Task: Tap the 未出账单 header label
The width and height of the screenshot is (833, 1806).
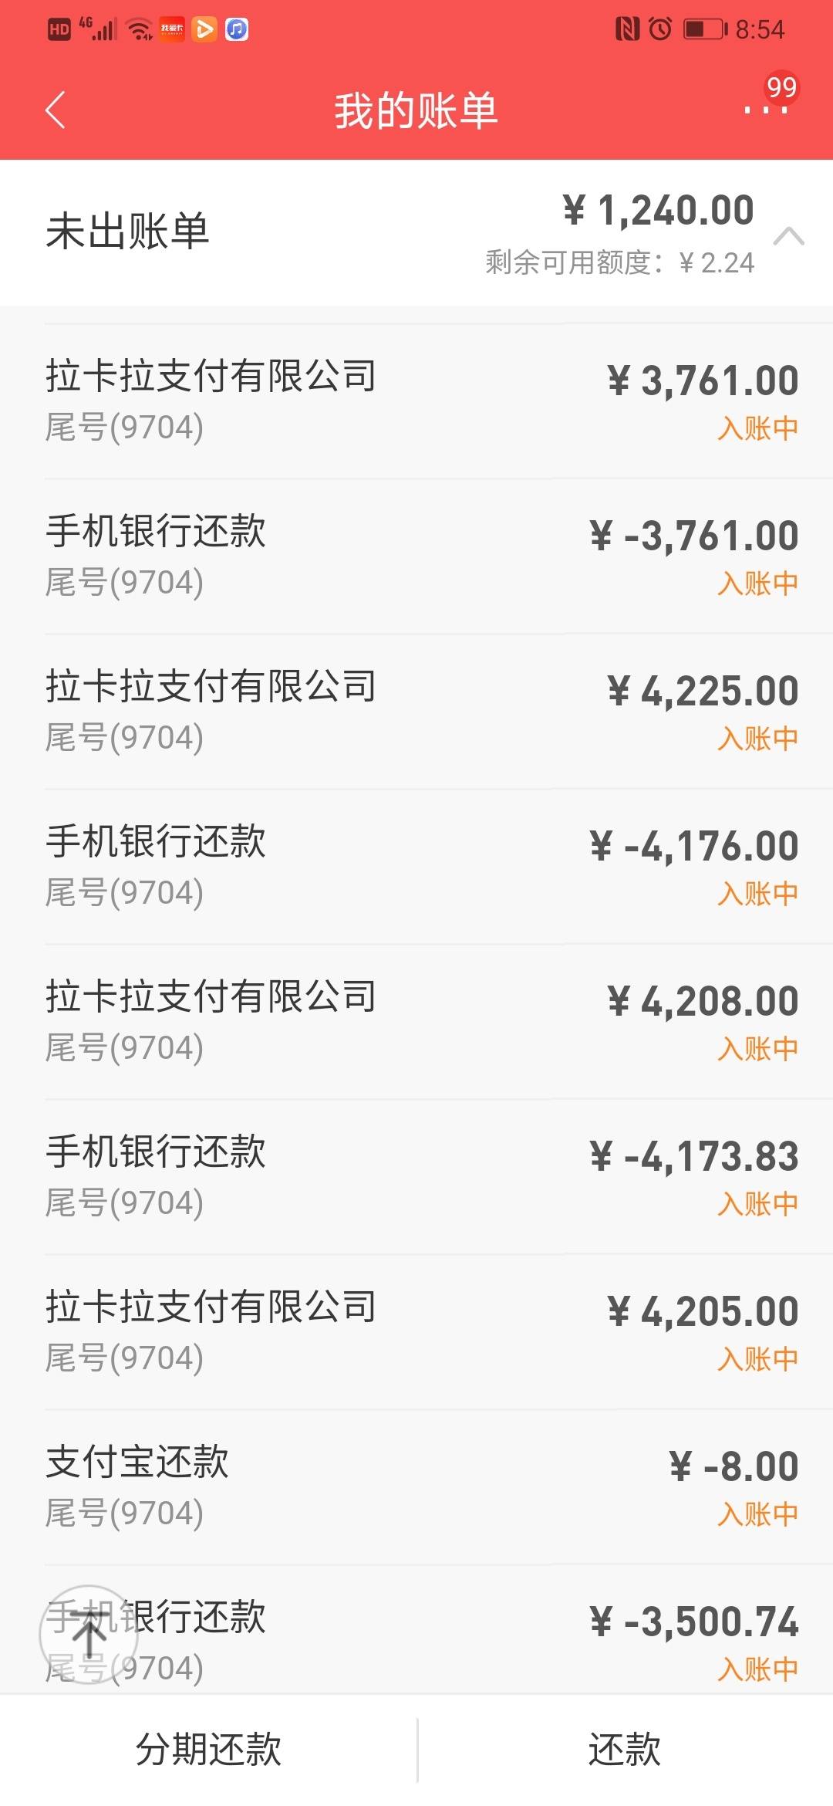Action: pyautogui.click(x=127, y=231)
